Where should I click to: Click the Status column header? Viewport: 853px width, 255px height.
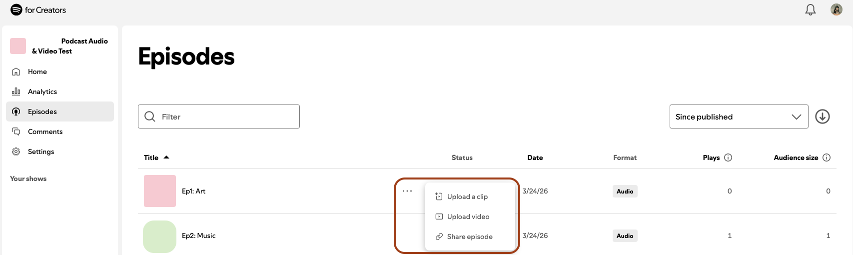pyautogui.click(x=462, y=157)
